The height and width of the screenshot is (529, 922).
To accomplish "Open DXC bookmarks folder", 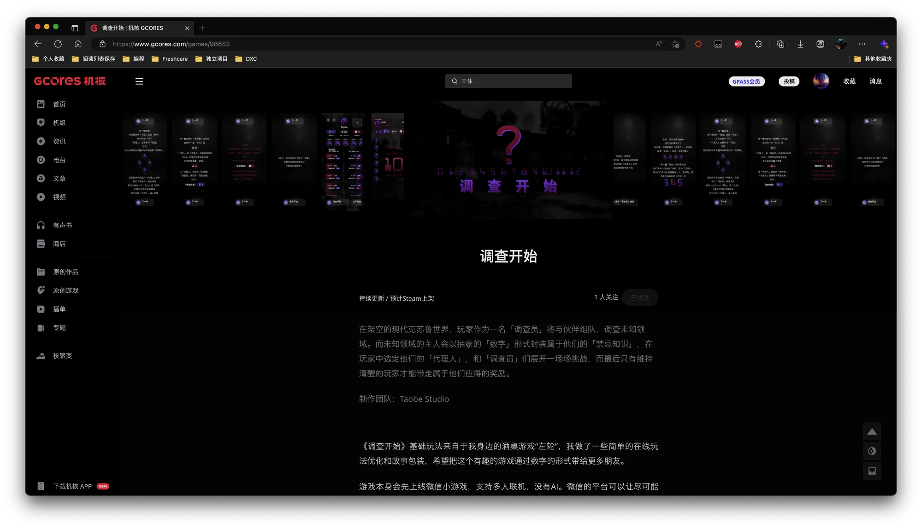I will click(246, 59).
